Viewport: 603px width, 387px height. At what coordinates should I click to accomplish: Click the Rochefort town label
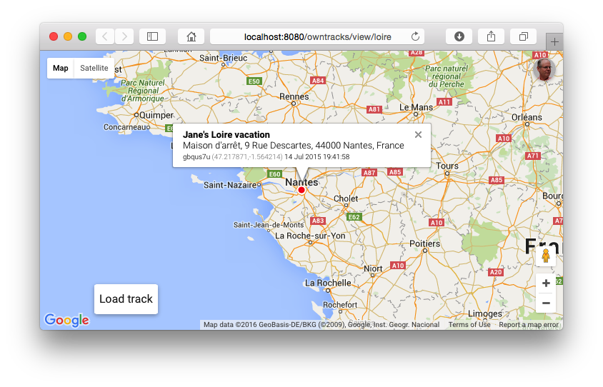pyautogui.click(x=340, y=305)
